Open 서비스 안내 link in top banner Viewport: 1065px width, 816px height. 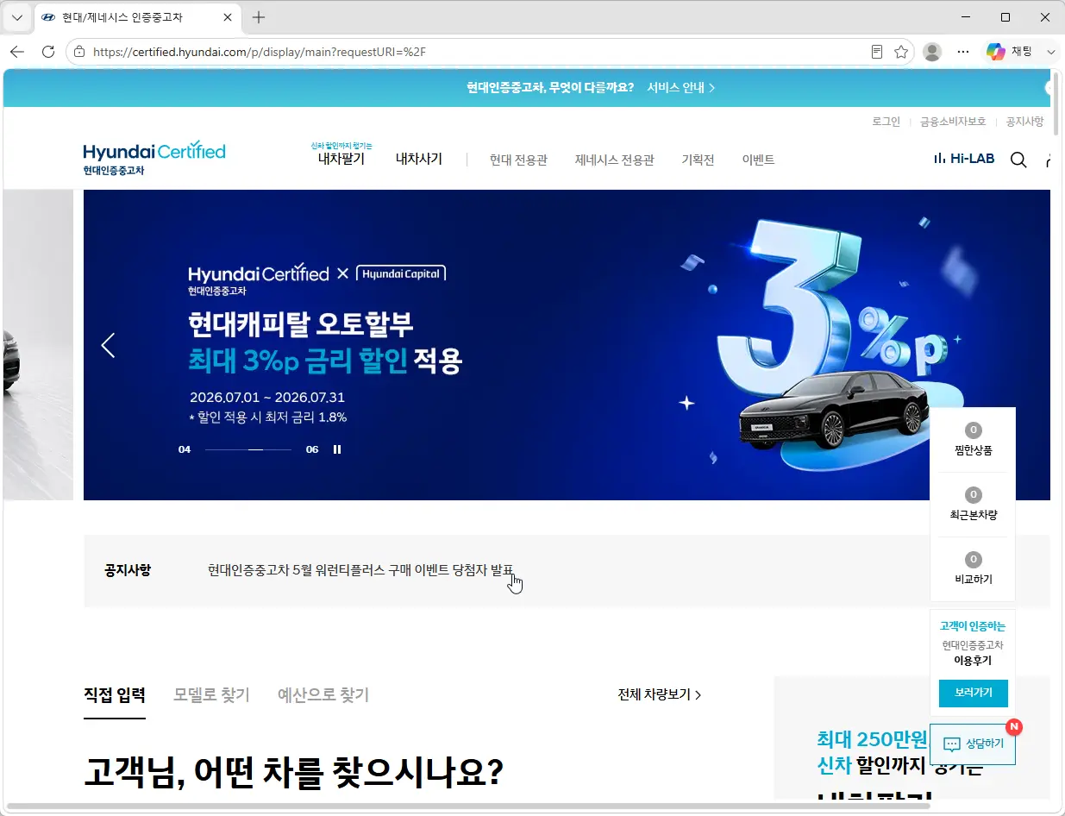680,87
